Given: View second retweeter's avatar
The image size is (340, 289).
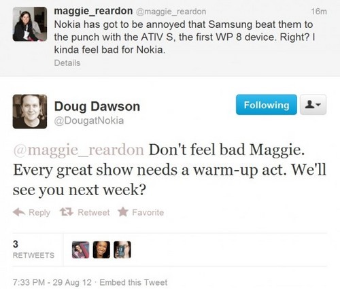Looking at the screenshot, I should pos(101,250).
